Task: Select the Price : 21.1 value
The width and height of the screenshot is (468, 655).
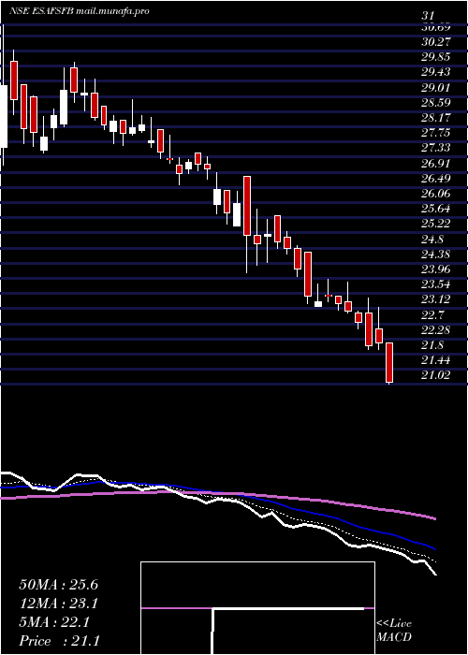Action: click(59, 641)
